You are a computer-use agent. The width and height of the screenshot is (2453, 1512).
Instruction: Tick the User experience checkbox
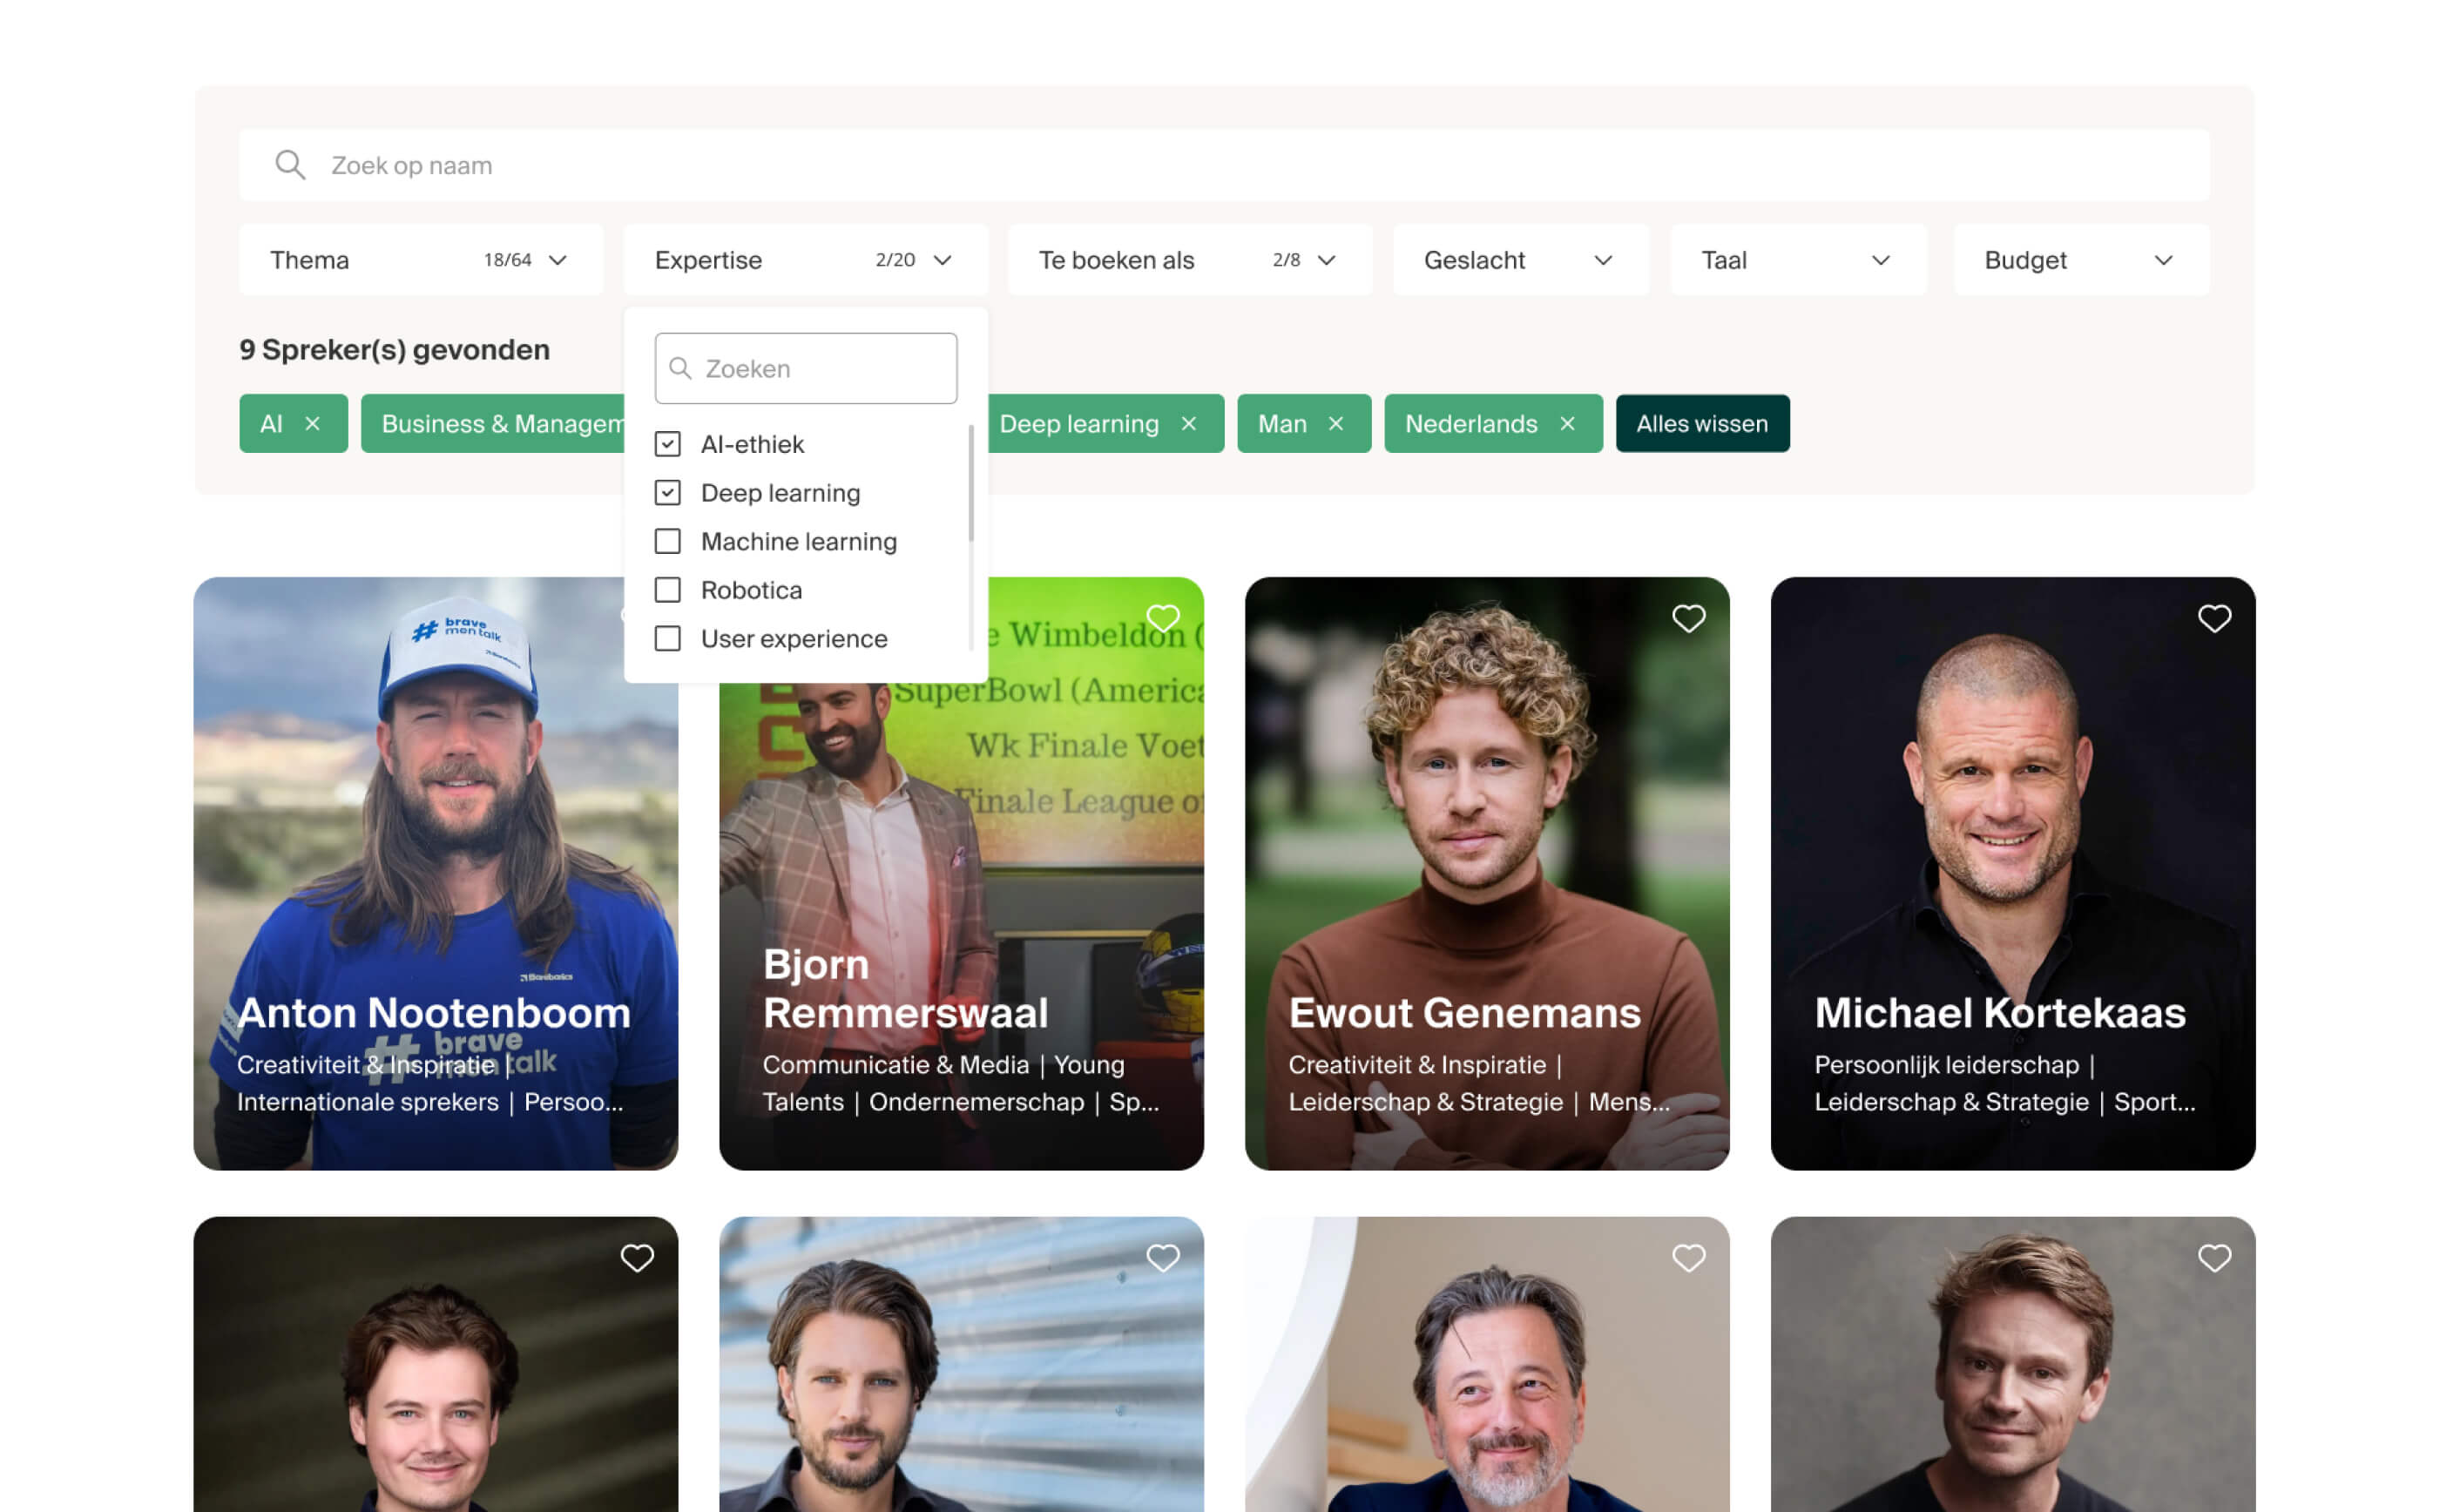pos(667,638)
